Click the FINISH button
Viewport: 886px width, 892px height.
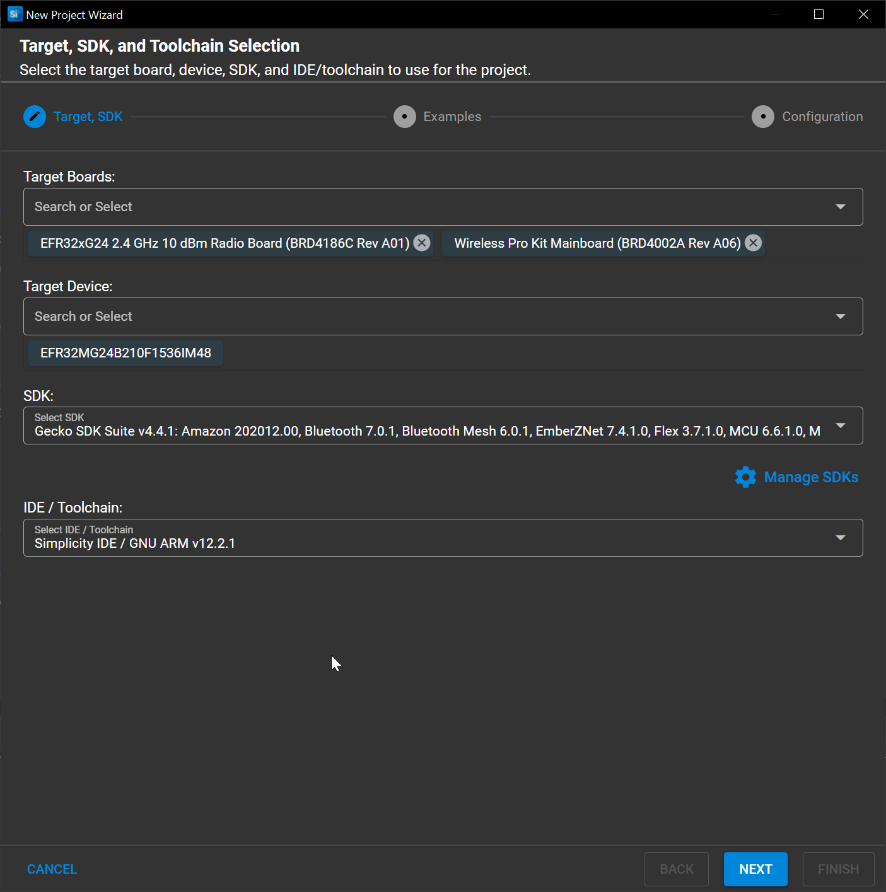838,869
